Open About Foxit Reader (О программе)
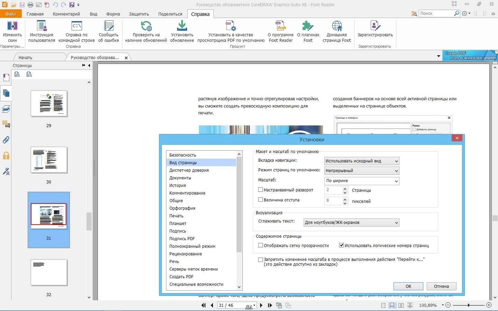This screenshot has width=498, height=311. point(280,31)
